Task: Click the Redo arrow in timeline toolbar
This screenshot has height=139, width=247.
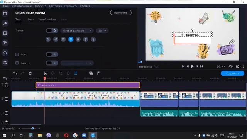Action: tap(23, 73)
